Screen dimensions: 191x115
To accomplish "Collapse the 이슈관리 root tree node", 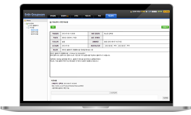I will pos(25,24).
